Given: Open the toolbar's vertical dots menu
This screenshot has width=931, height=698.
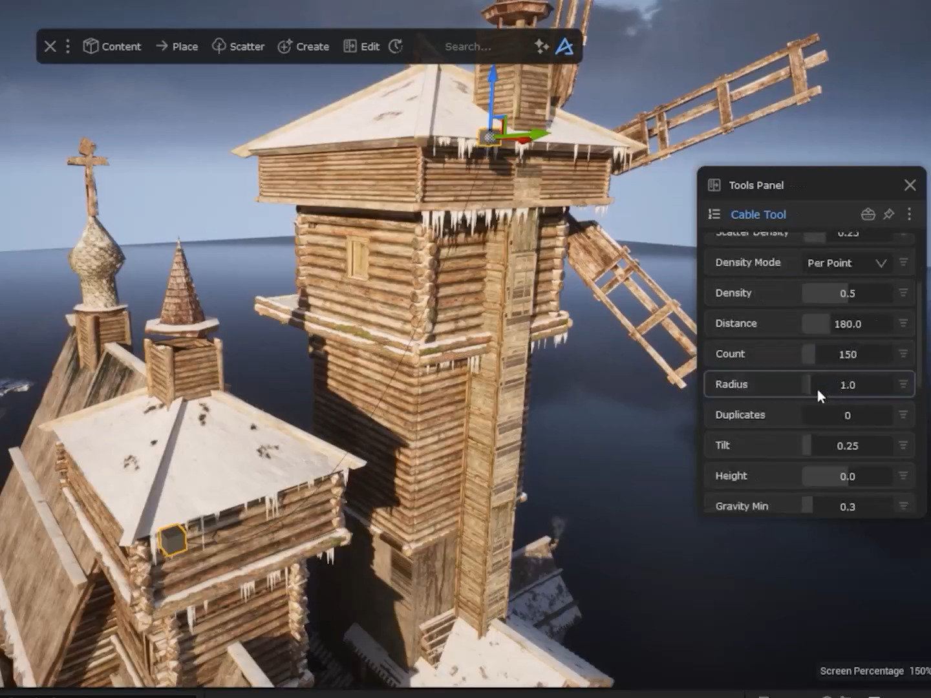Looking at the screenshot, I should (67, 47).
